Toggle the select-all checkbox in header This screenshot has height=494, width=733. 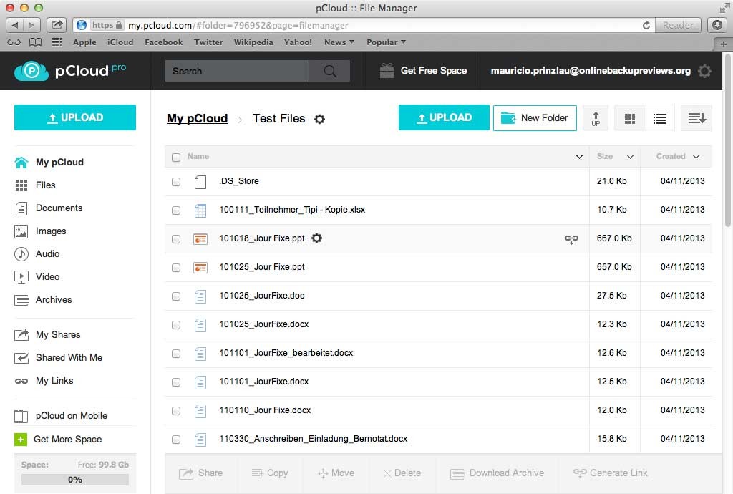click(176, 157)
